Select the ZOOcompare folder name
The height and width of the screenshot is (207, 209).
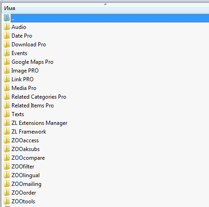(x=28, y=158)
